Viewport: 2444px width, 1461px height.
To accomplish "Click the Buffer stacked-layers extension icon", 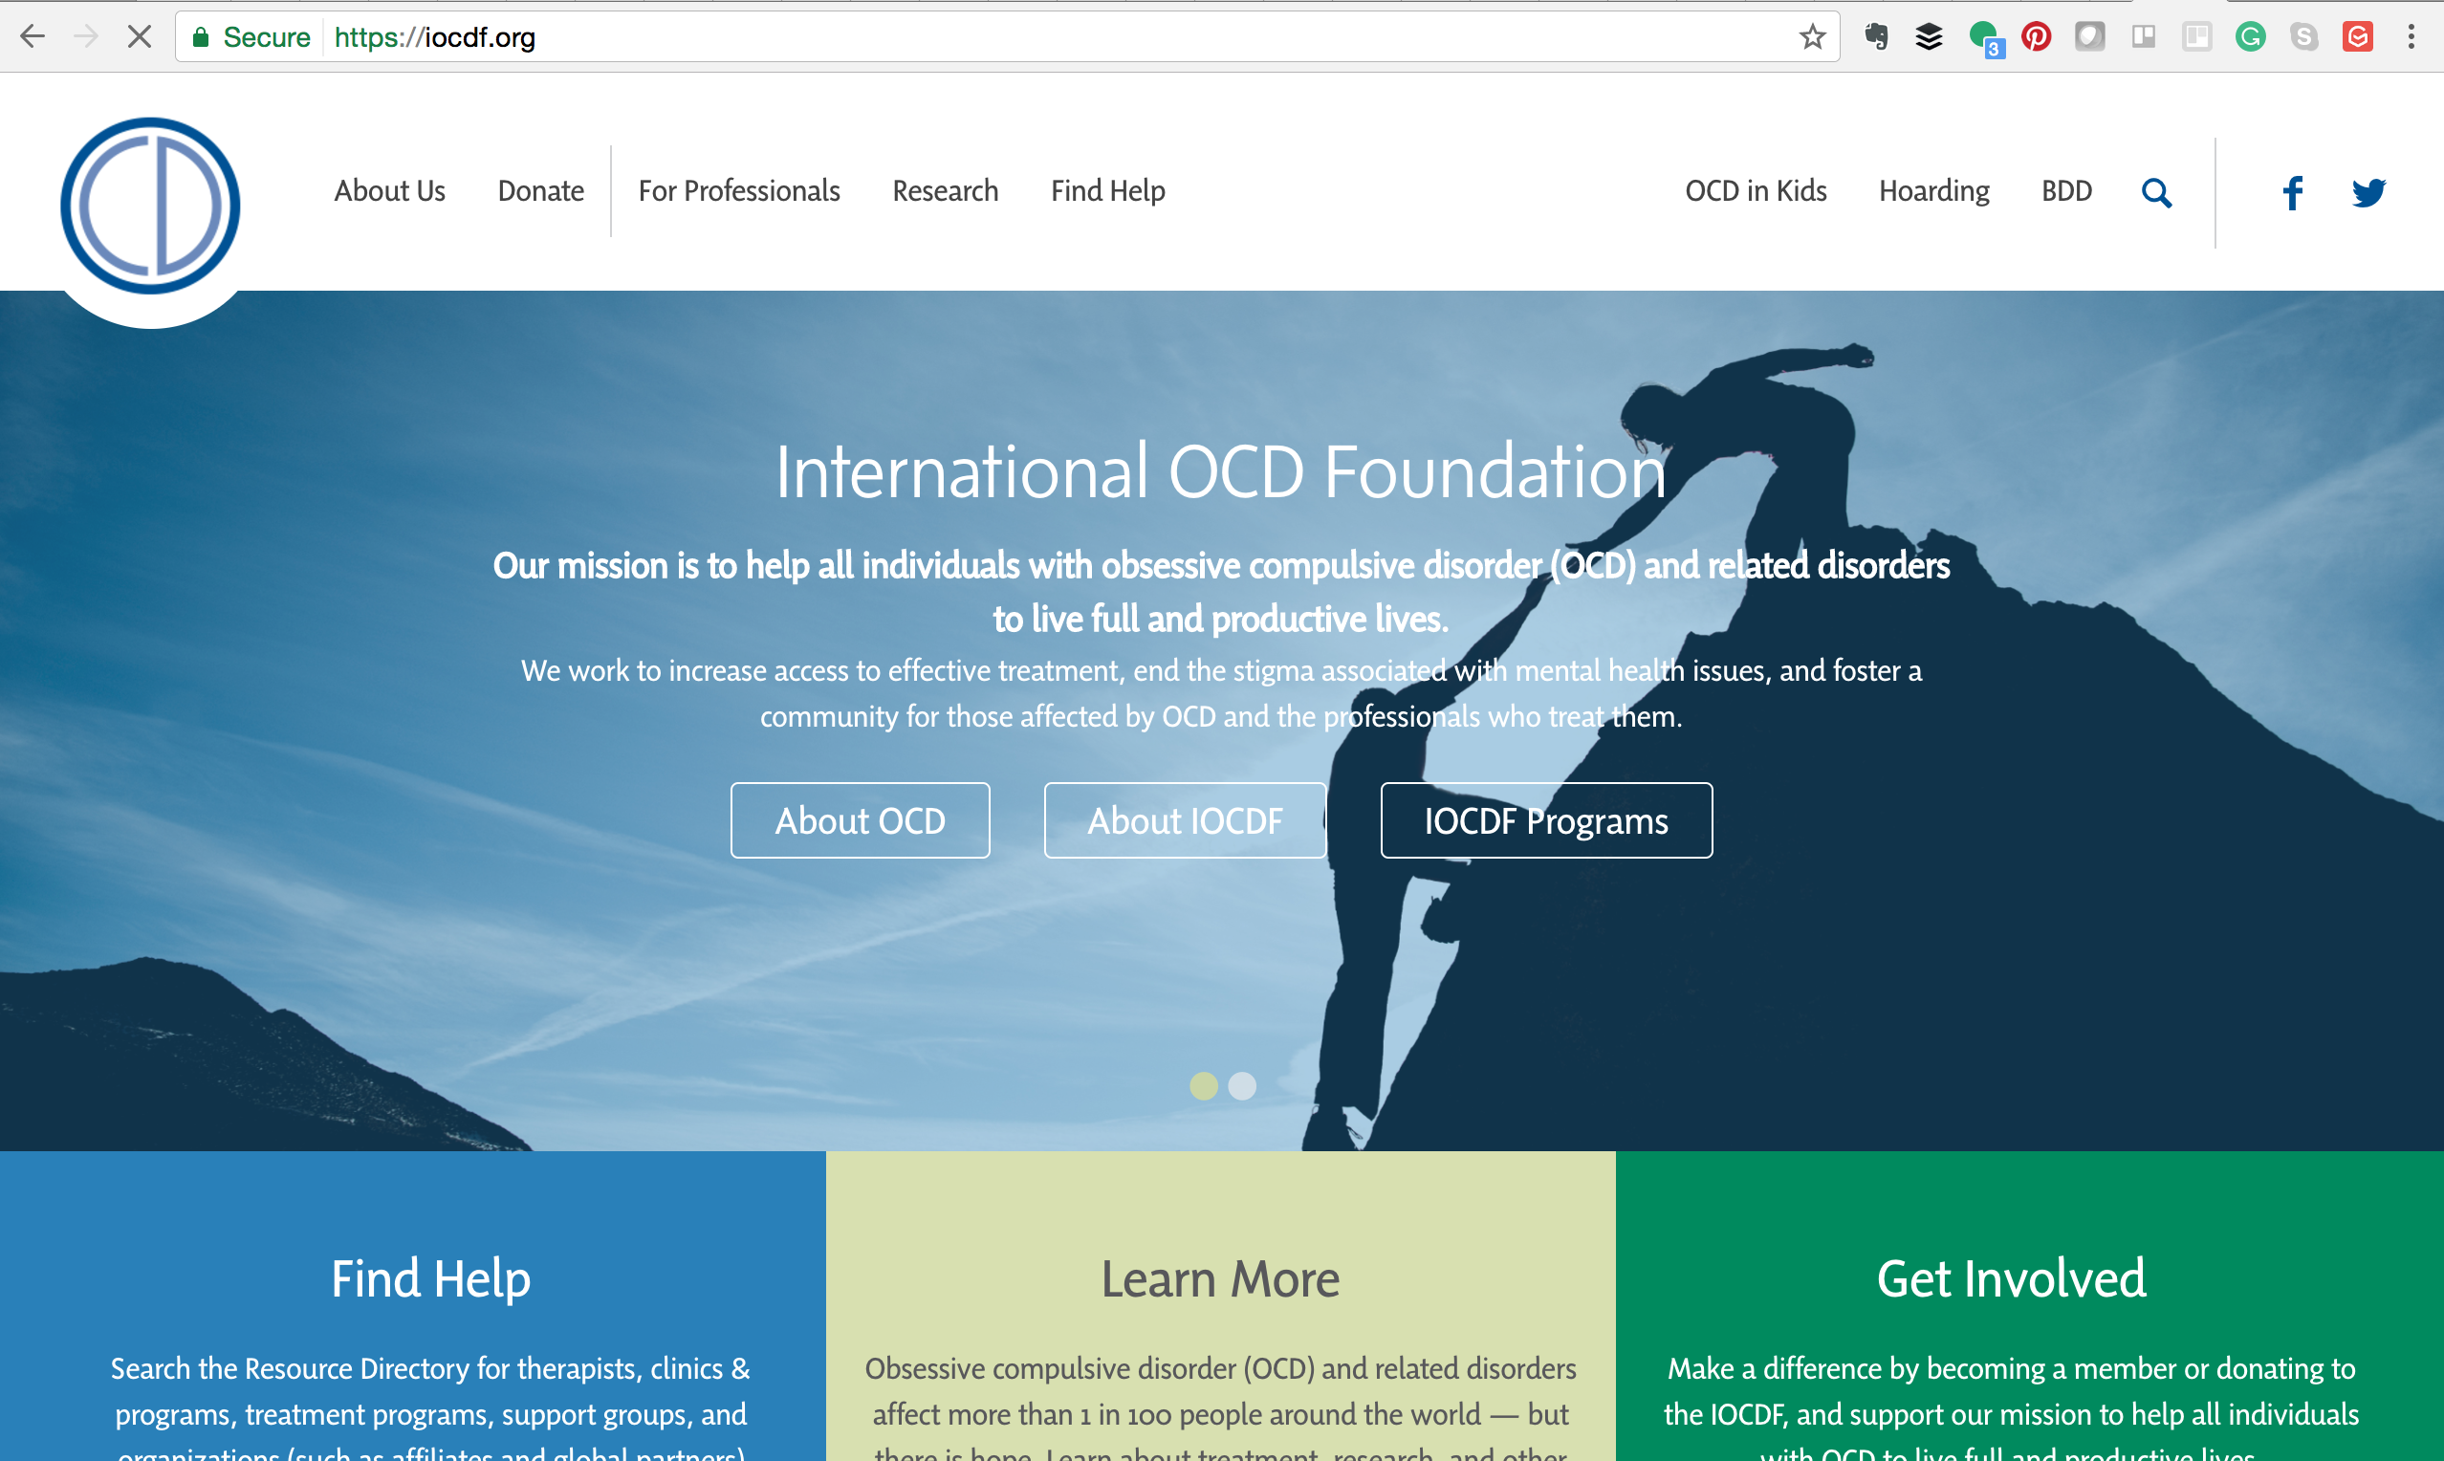I will click(x=1930, y=37).
